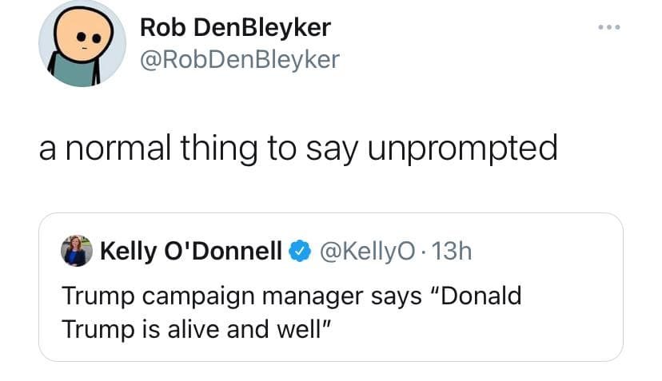Click the blue verified checkmark badge
The width and height of the screenshot is (662, 381).
pos(299,252)
